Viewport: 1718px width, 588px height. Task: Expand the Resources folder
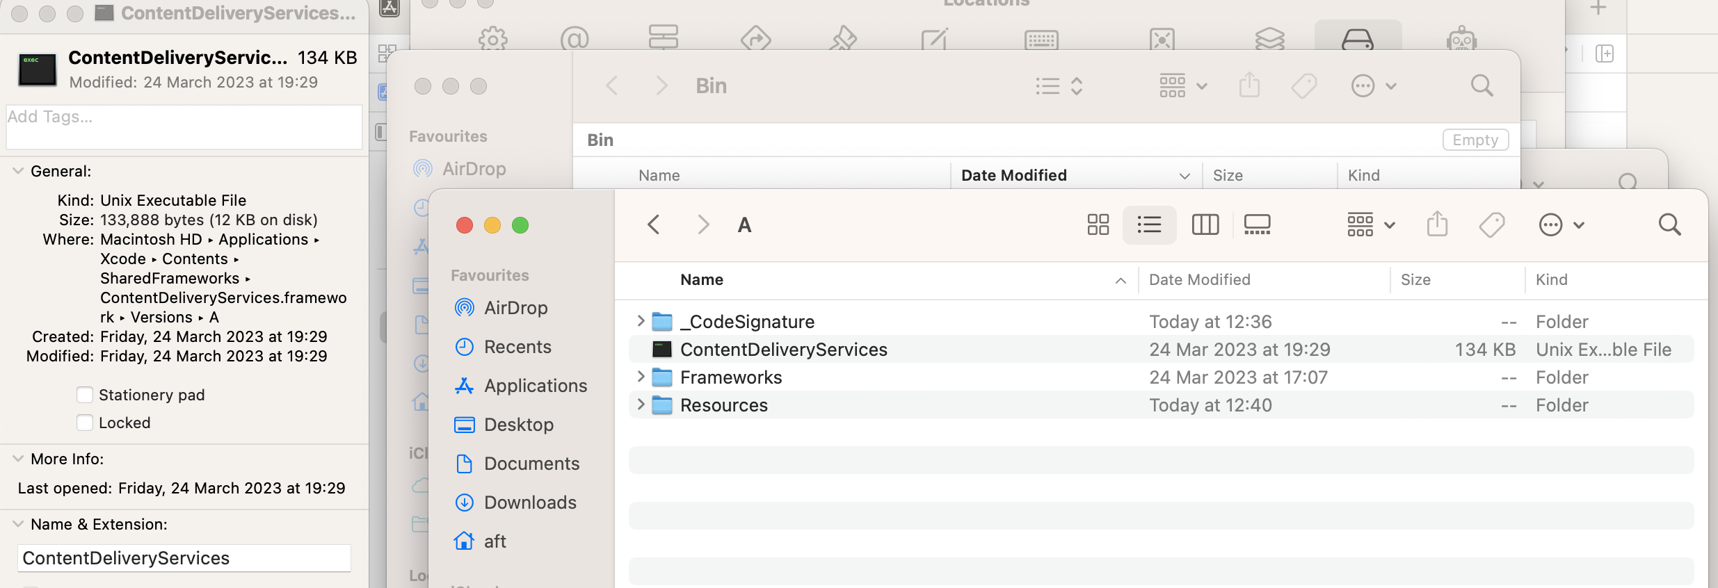tap(641, 405)
